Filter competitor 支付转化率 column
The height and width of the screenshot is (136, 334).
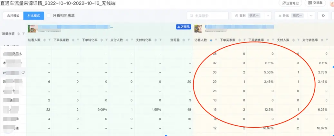[327, 40]
